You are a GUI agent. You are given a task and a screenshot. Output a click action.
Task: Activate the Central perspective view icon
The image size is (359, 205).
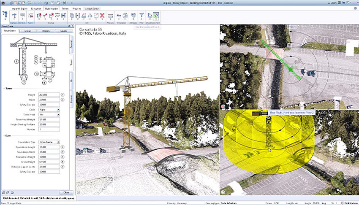click(156, 16)
